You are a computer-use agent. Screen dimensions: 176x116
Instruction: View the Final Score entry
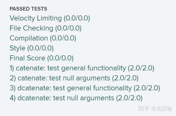tap(27, 58)
